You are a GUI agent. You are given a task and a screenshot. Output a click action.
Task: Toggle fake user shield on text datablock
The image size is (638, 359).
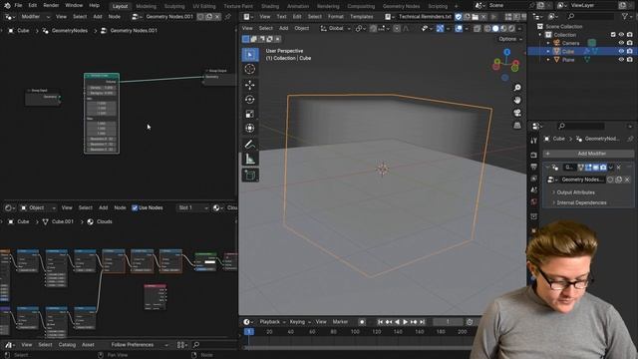459,17
